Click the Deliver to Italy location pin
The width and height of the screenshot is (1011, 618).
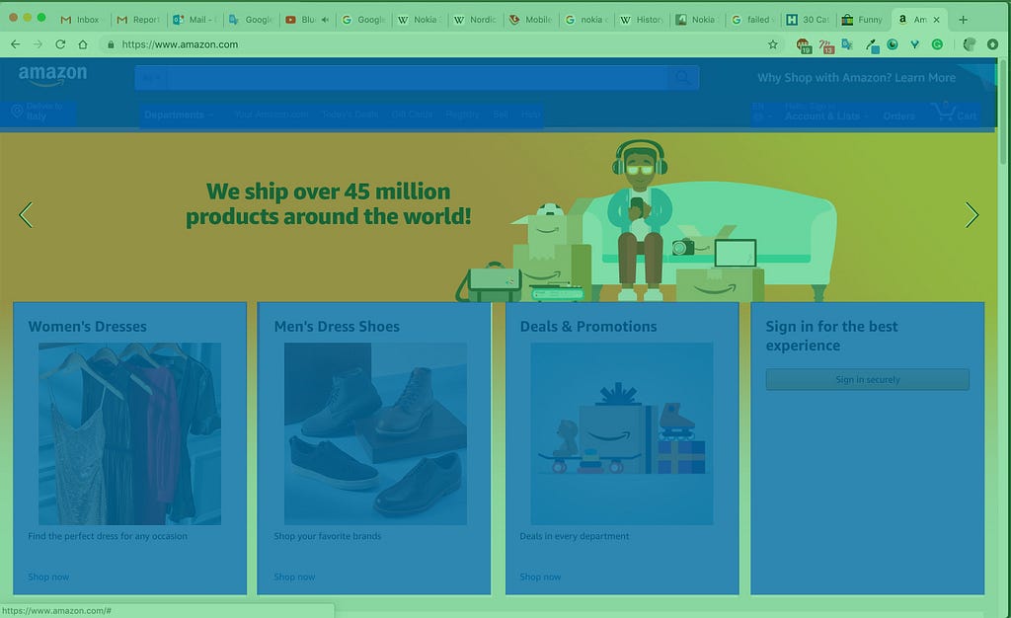pyautogui.click(x=18, y=111)
